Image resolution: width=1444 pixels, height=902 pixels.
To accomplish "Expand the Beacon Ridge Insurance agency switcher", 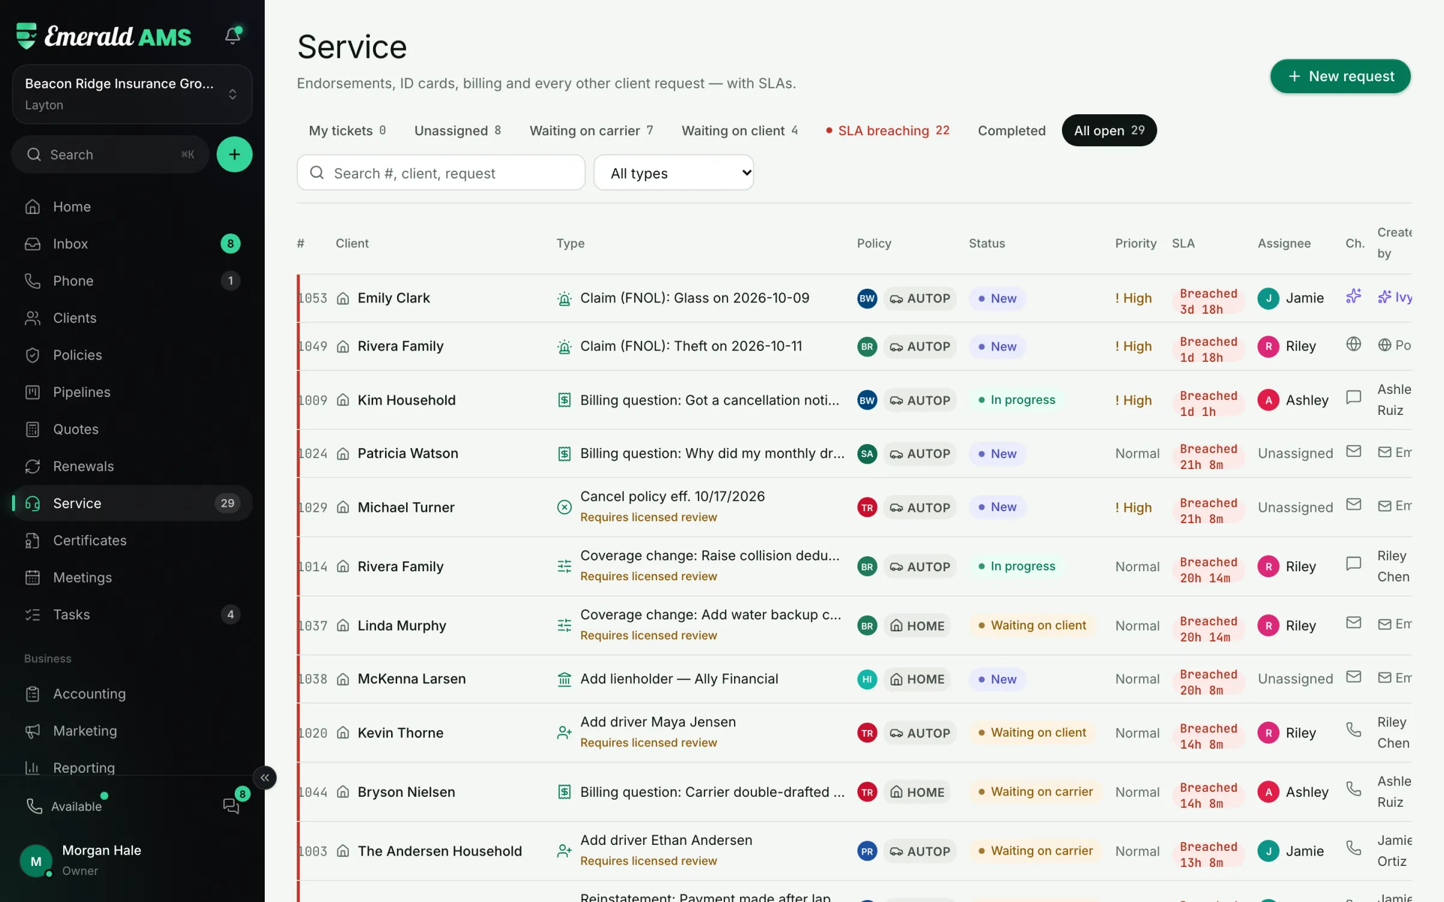I will (132, 94).
